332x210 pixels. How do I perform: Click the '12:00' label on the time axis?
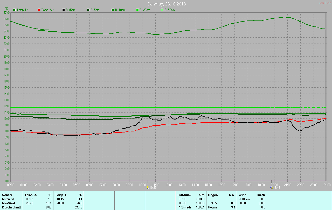pyautogui.click(x=169, y=185)
